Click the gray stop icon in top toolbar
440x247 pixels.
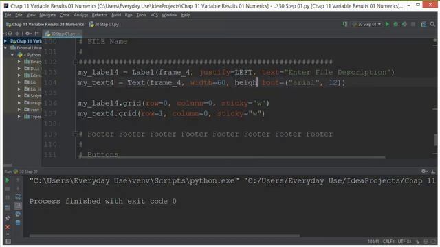coord(413,25)
